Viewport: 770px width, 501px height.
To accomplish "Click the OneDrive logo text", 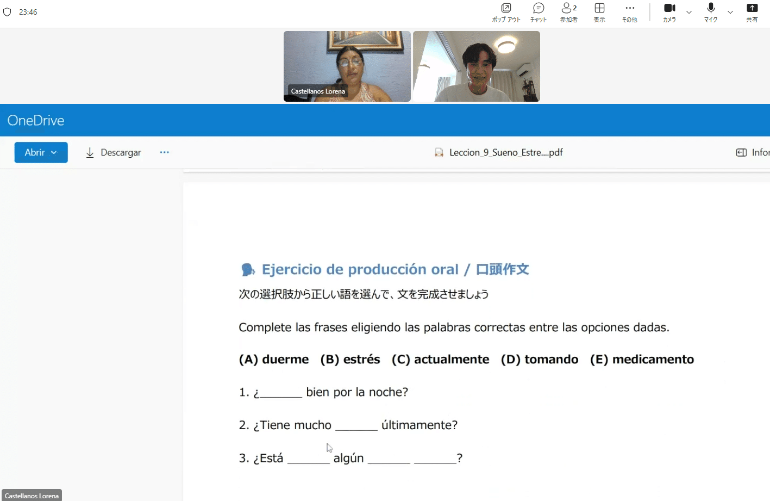I will (x=36, y=120).
